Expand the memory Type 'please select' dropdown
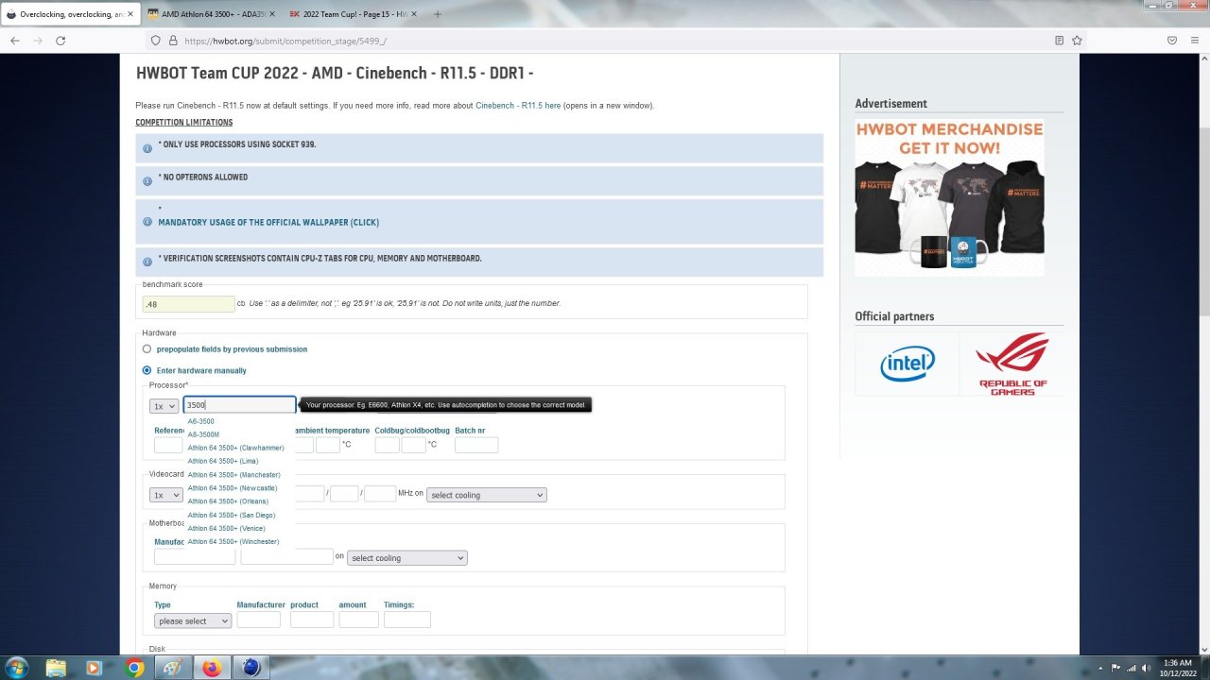Image resolution: width=1210 pixels, height=680 pixels. click(x=193, y=620)
